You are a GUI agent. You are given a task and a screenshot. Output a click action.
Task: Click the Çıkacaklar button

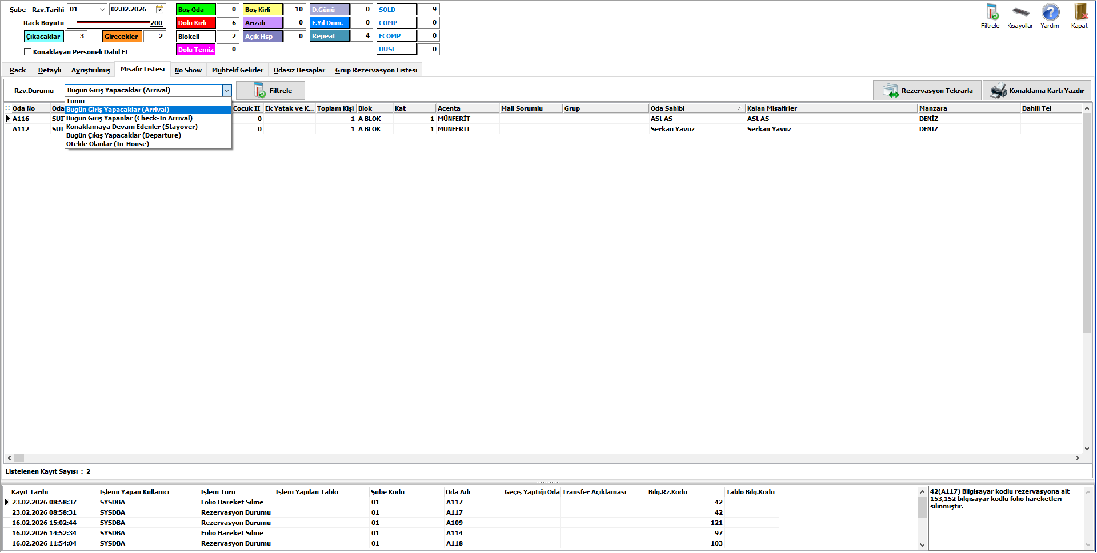point(43,37)
